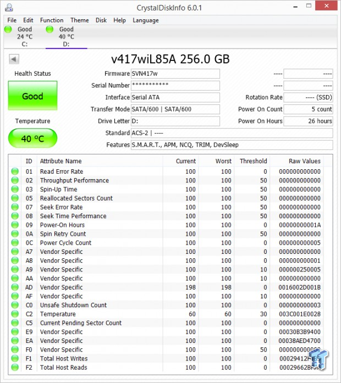Screen dimensions: 341x383
Task: Click status icon of Power-On Hours row
Action: (15, 225)
